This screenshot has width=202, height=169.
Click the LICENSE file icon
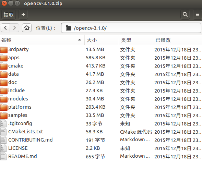point(3,148)
